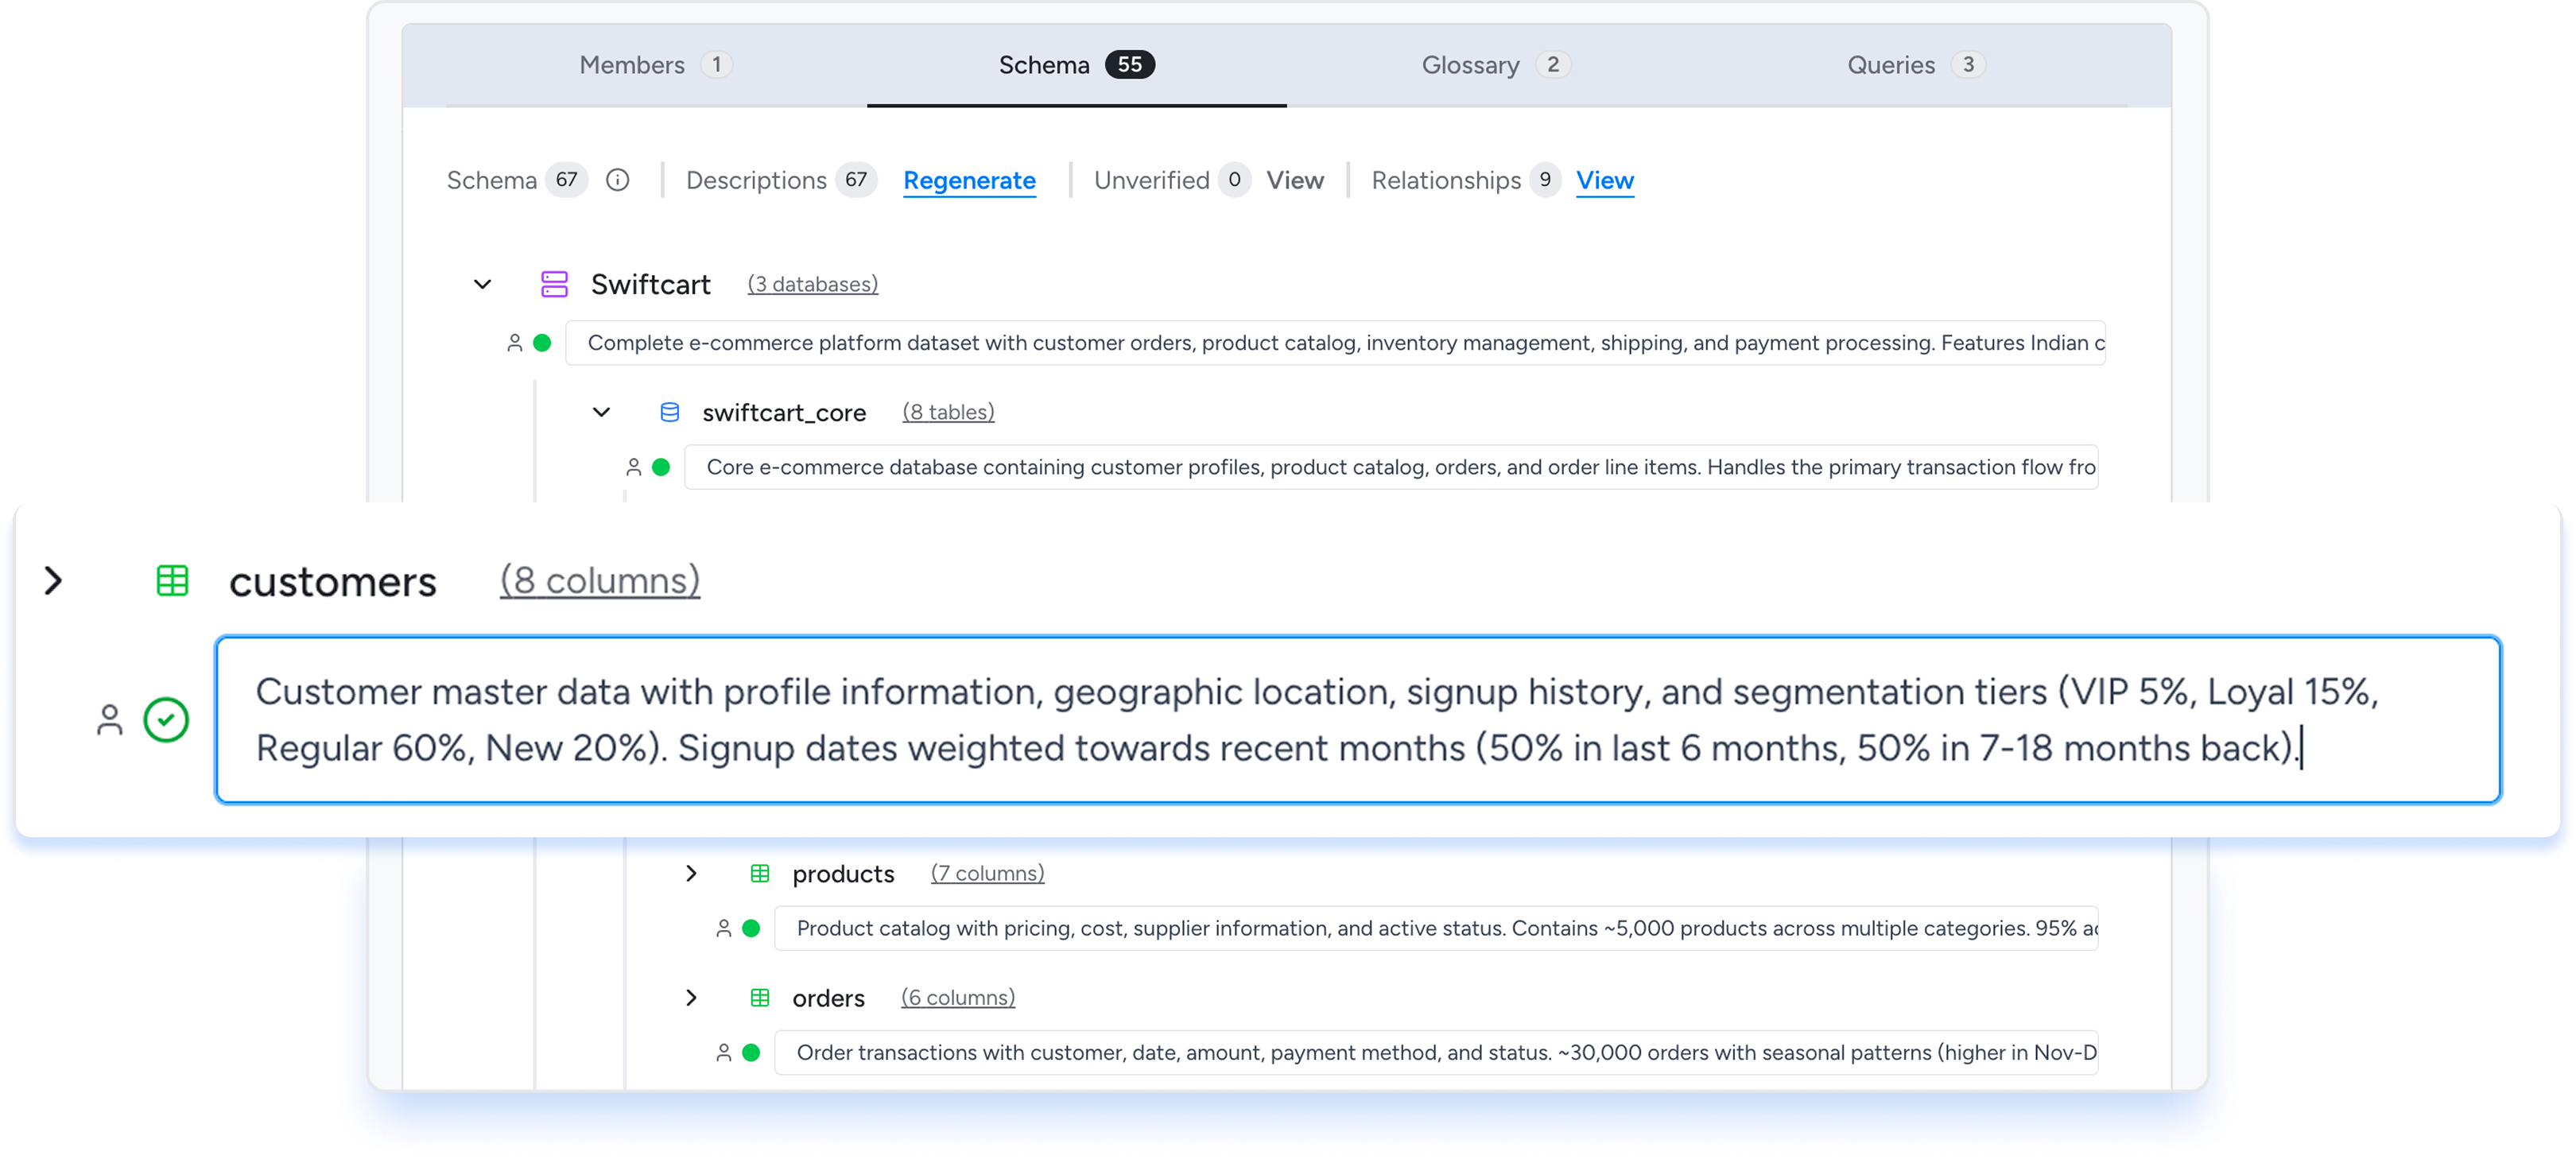Image resolution: width=2576 pixels, height=1163 pixels.
Task: Click the products table grid icon
Action: 760,873
